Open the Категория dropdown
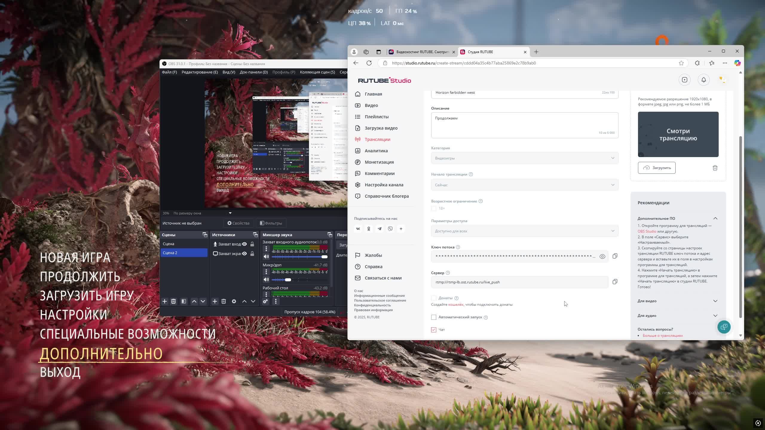Screen dimensions: 765x430 pyautogui.click(x=524, y=158)
